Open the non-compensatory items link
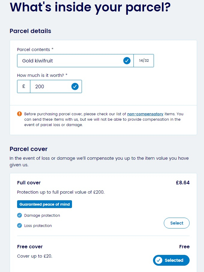 (145, 114)
